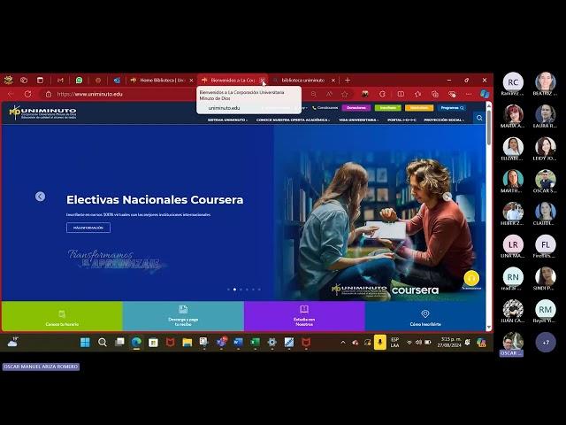Open the Outlook pinned tab
566x425 pixels.
[x=117, y=81]
